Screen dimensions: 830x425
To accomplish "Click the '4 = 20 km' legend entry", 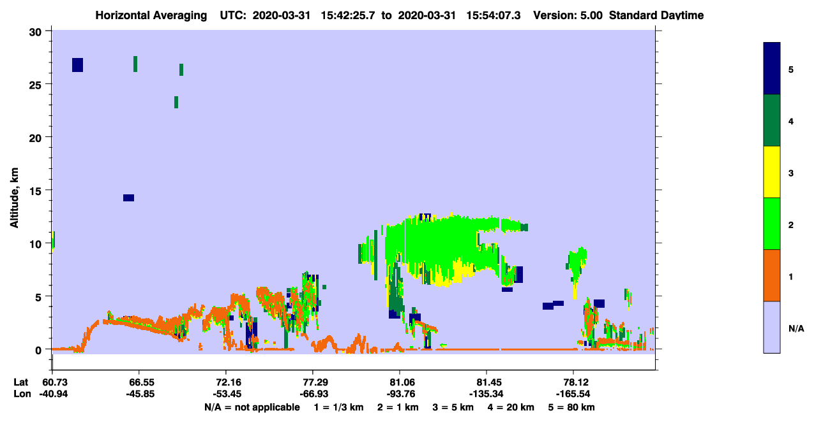I will point(511,407).
